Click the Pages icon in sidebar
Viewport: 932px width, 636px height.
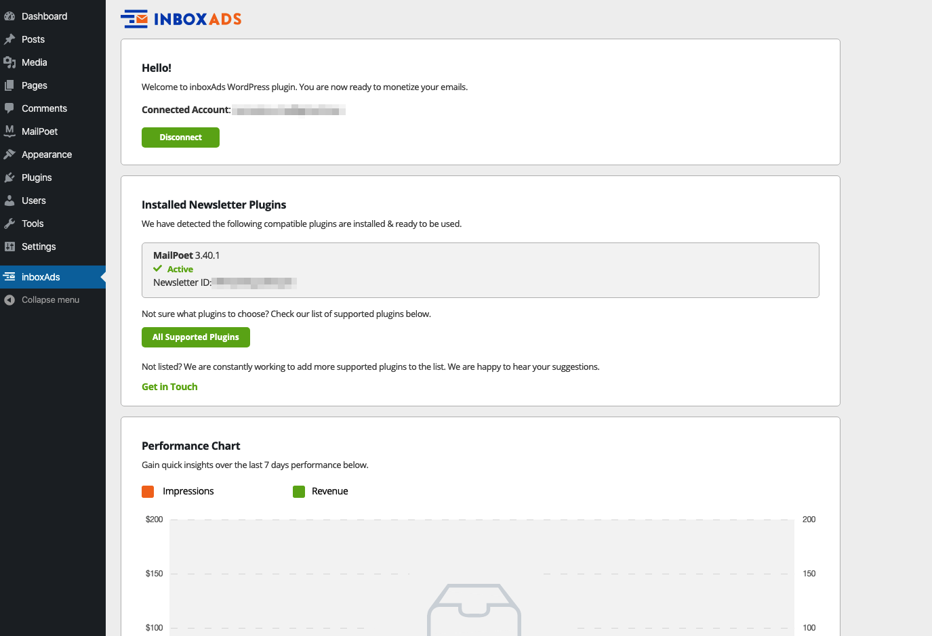pos(9,85)
